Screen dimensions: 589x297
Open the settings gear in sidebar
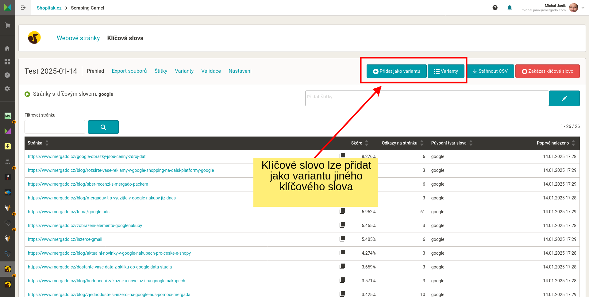click(8, 89)
